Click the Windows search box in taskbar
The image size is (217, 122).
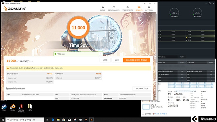25,120
